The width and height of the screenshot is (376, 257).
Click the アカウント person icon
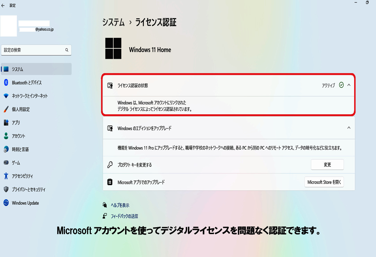tap(6, 136)
